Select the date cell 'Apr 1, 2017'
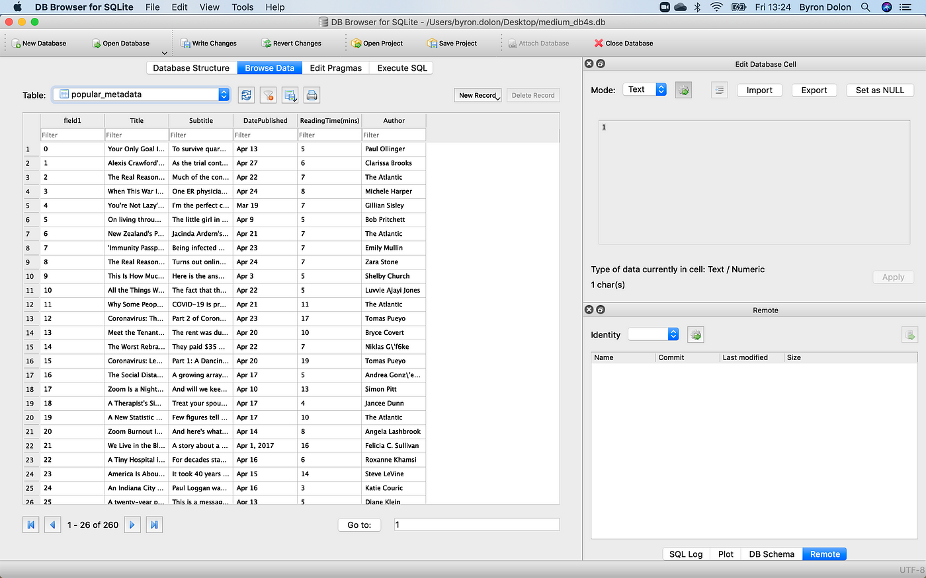 point(265,446)
